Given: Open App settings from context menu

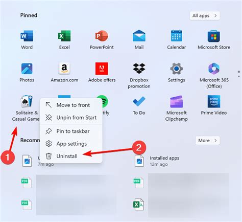Looking at the screenshot, I should (x=71, y=144).
